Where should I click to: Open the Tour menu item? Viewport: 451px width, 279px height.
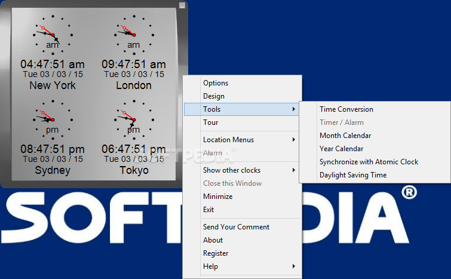coord(243,122)
